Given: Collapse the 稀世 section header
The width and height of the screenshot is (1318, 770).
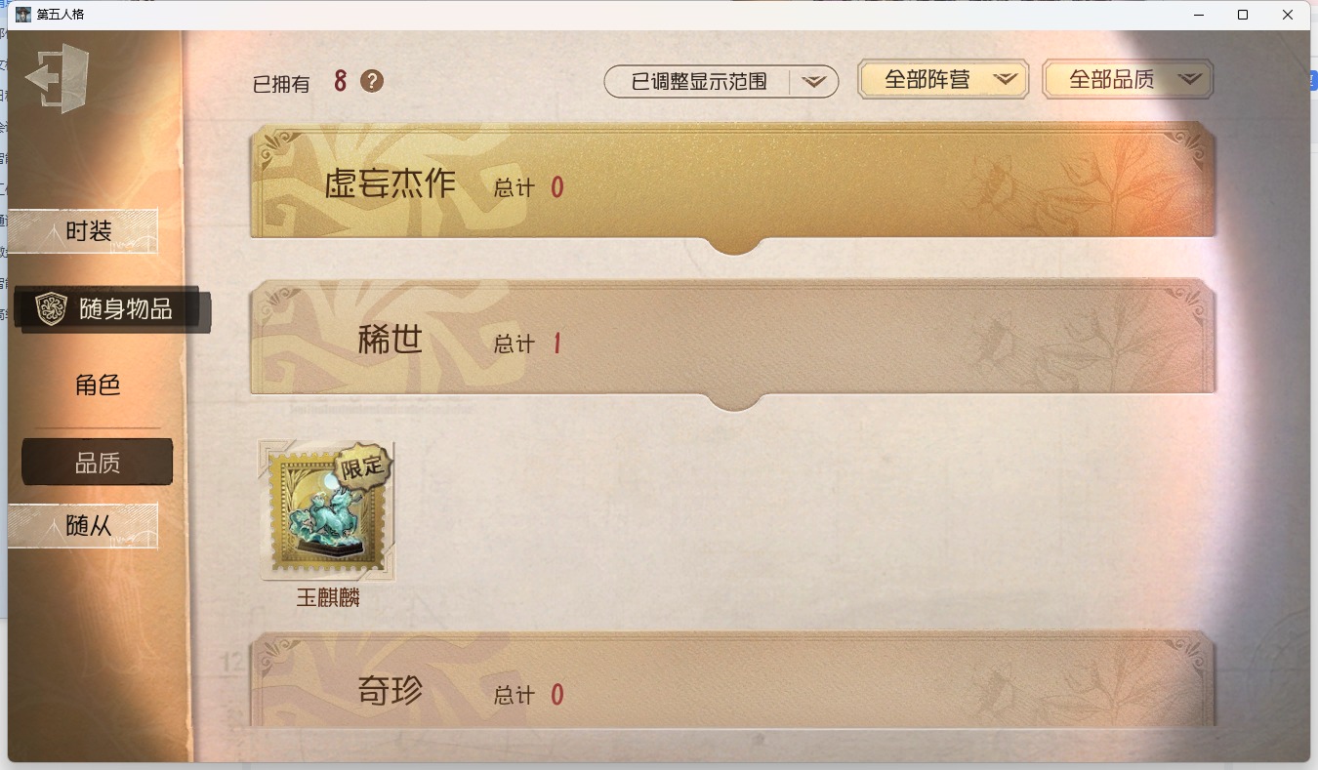Looking at the screenshot, I should point(733,339).
